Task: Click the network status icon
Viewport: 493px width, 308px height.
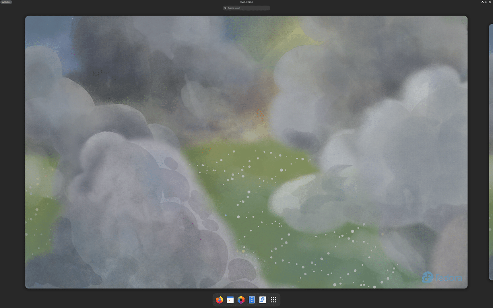Action: (482, 2)
